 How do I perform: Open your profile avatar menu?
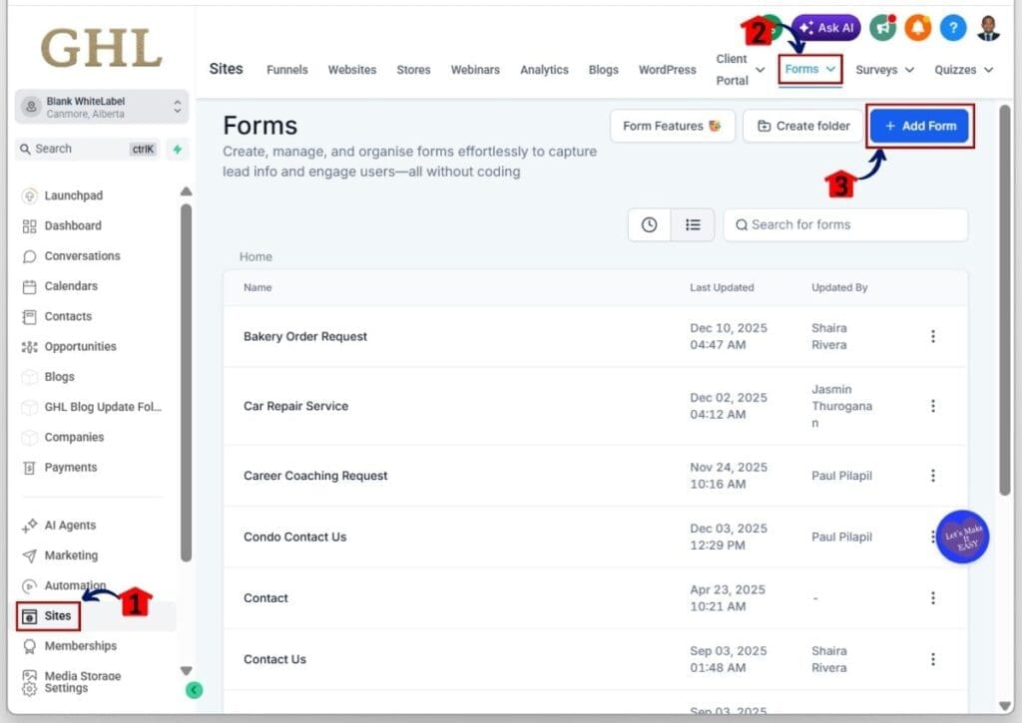(x=988, y=27)
